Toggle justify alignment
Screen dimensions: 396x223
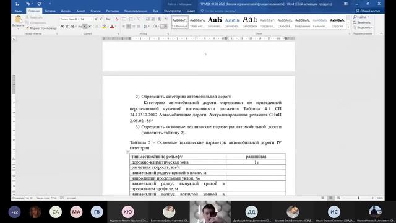(139, 26)
